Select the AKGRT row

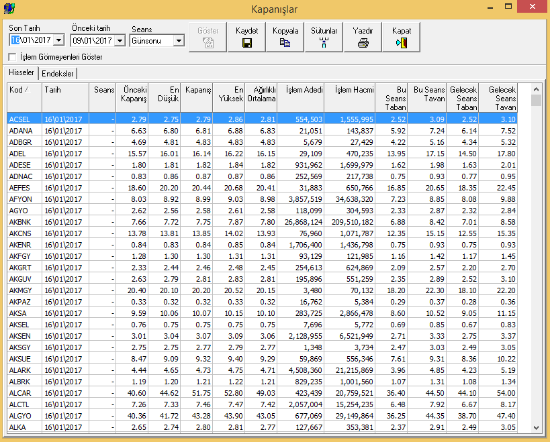click(263, 268)
